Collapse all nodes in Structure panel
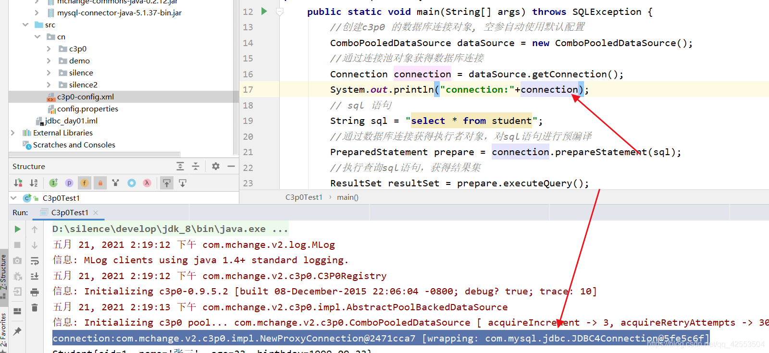Image resolution: width=769 pixels, height=353 pixels. click(x=196, y=166)
